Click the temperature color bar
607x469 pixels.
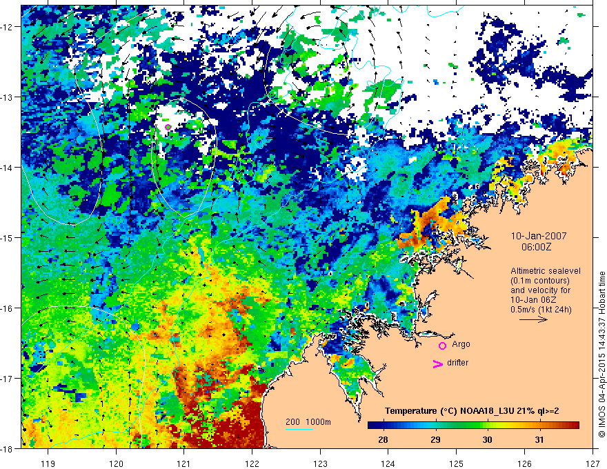pyautogui.click(x=473, y=425)
